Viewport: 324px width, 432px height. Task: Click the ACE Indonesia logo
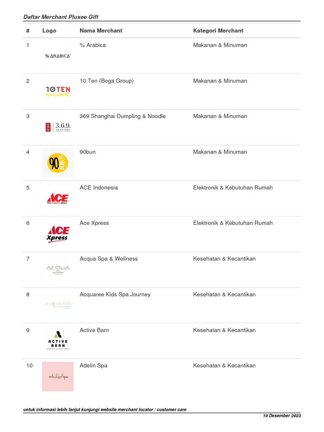[58, 198]
